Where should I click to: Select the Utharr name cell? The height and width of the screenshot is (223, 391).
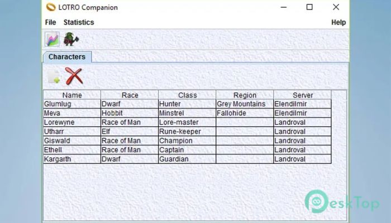click(72, 132)
